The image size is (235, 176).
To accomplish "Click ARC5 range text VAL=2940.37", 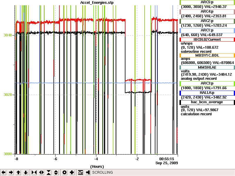I will click(204, 7).
